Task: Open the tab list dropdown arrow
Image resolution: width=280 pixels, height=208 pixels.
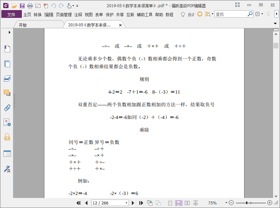Action: pyautogui.click(x=275, y=23)
